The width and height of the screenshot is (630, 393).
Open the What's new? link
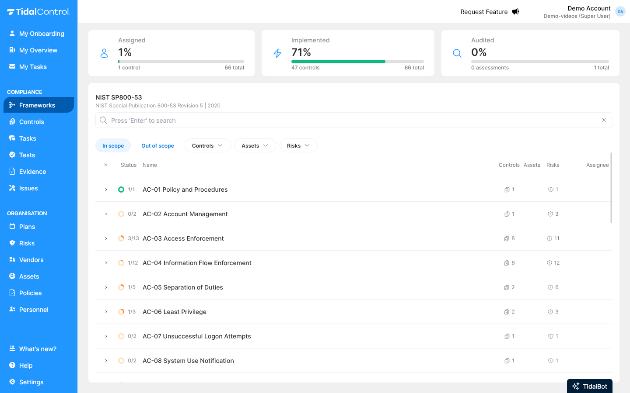pos(37,348)
